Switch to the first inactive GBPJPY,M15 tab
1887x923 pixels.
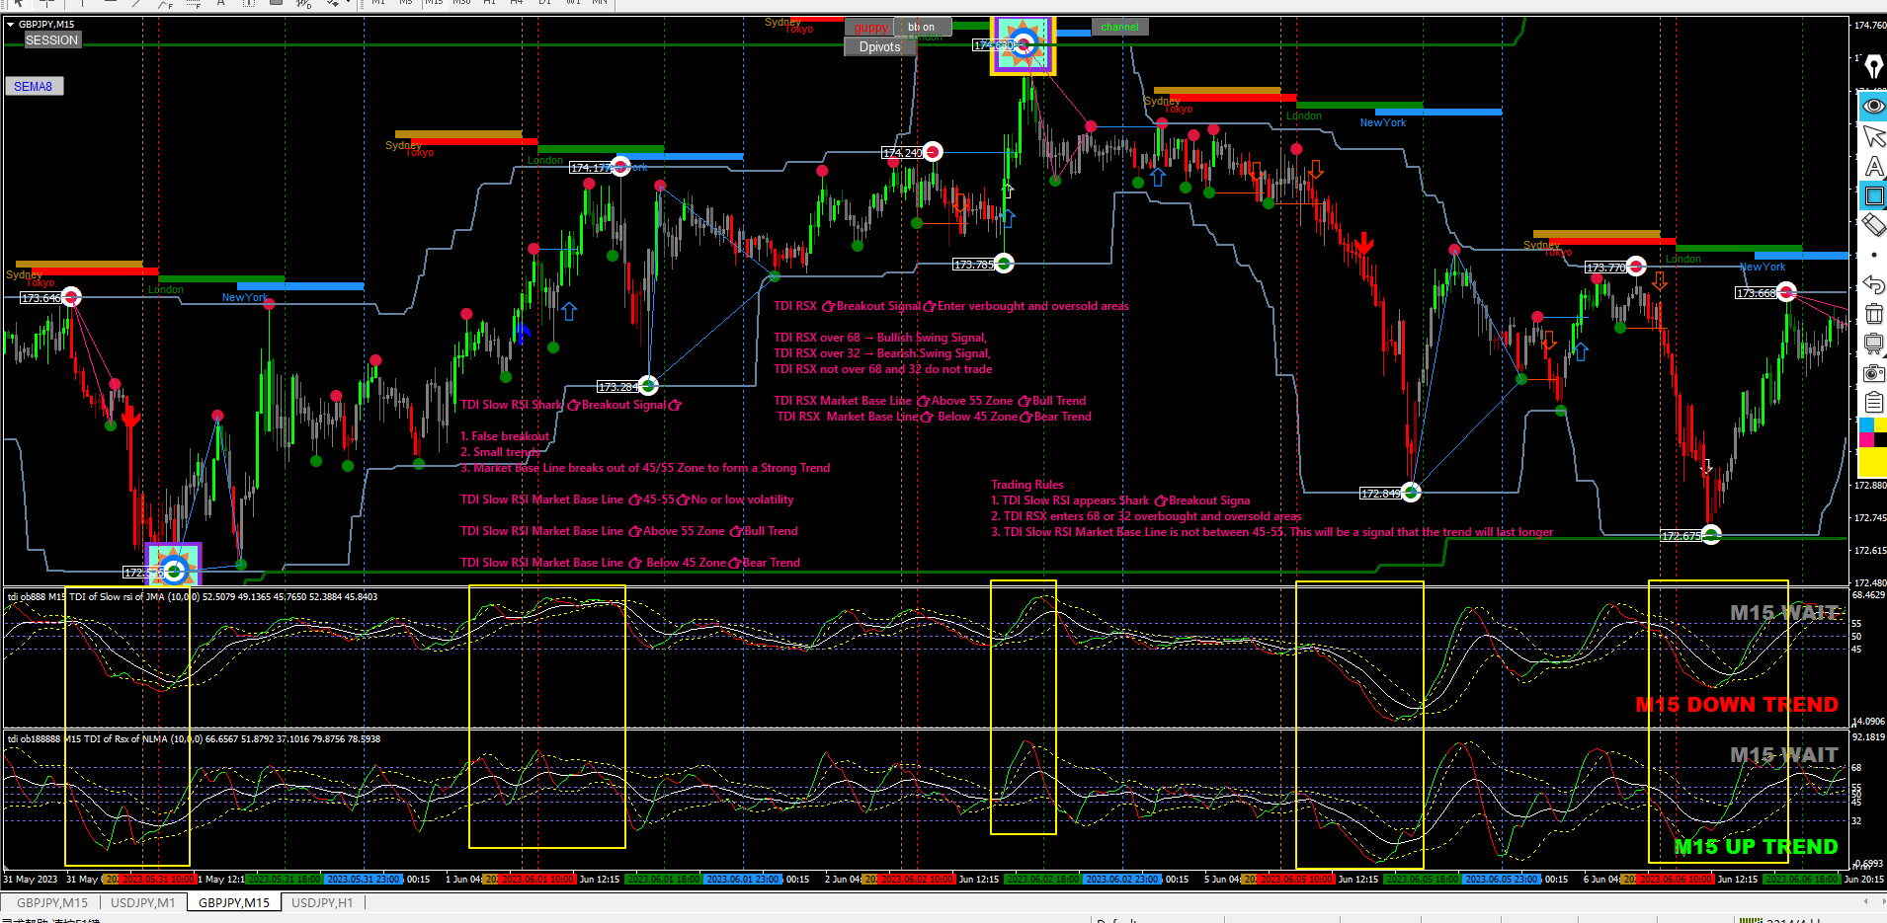52,902
